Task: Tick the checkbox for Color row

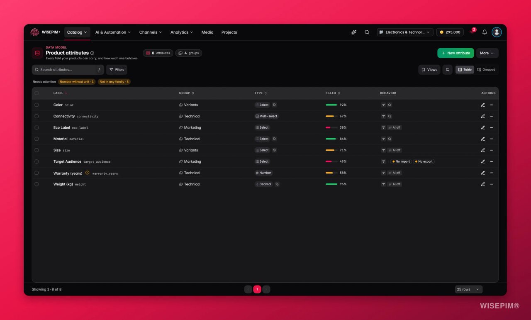Action: (x=37, y=105)
